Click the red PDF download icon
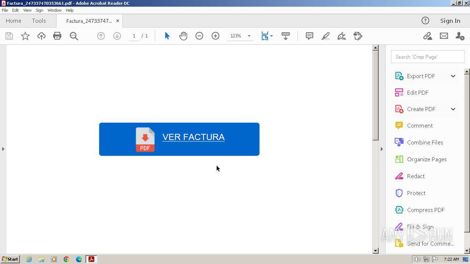470x264 pixels. [x=145, y=139]
